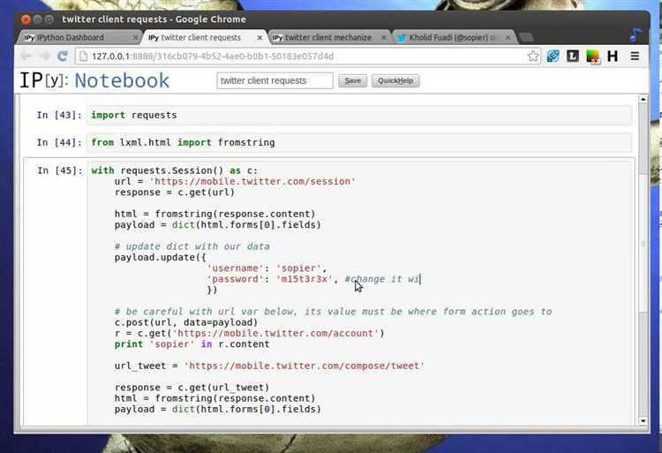Open the Chrome hamburger menu
This screenshot has height=453, width=662.
pyautogui.click(x=635, y=57)
